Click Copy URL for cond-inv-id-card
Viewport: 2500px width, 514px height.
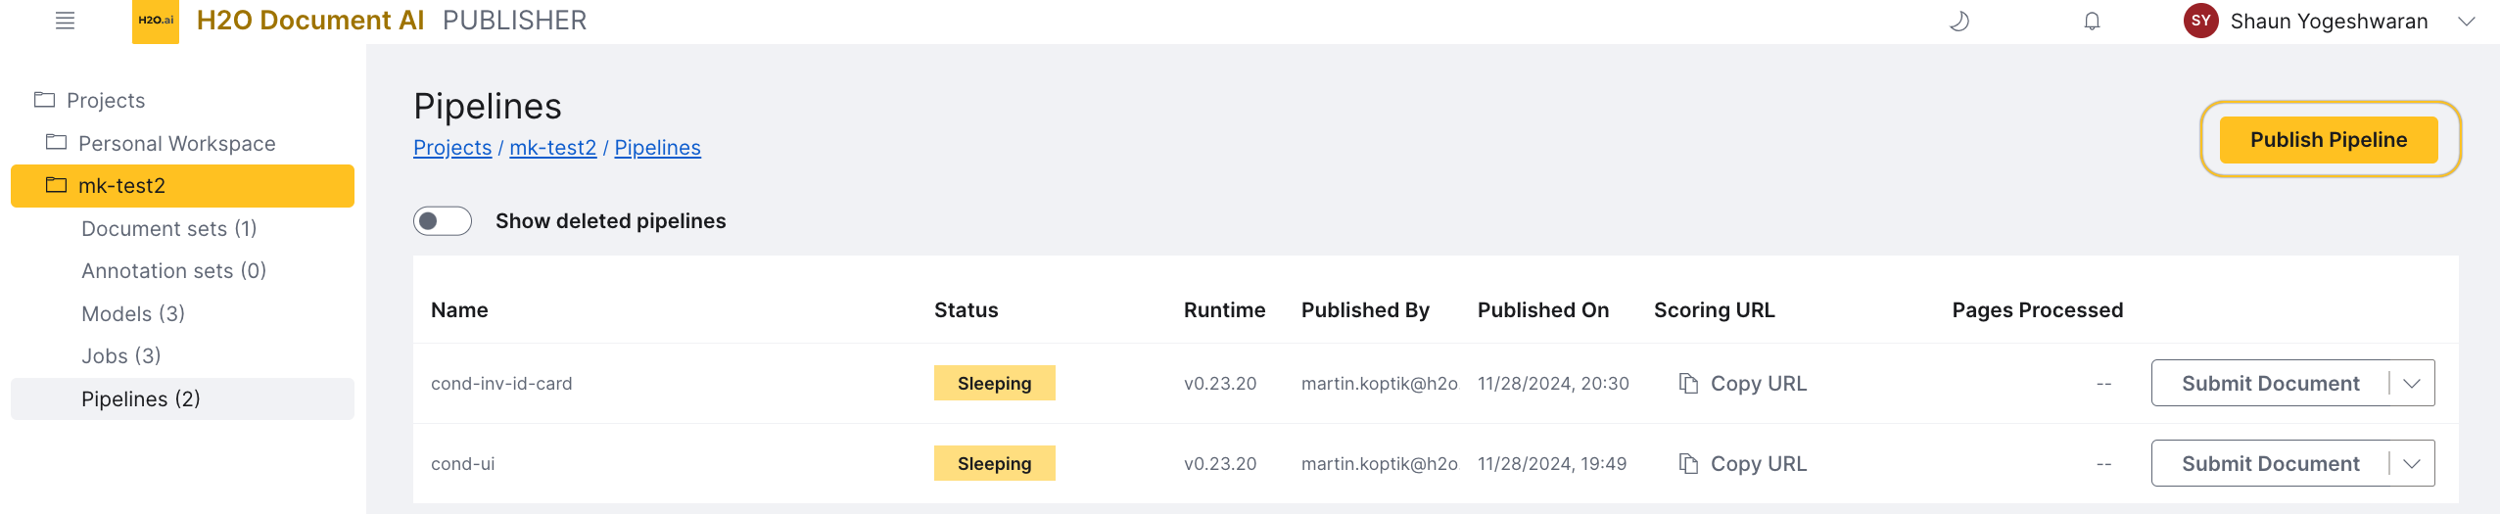(x=1759, y=384)
